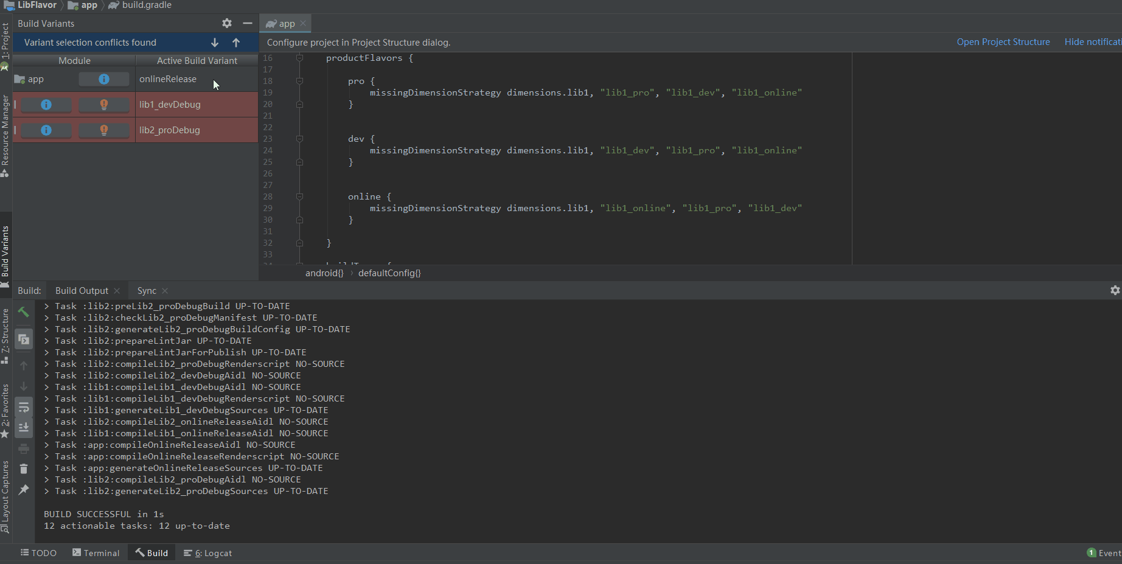This screenshot has width=1122, height=564.
Task: Switch to the Sync tab
Action: coord(146,290)
